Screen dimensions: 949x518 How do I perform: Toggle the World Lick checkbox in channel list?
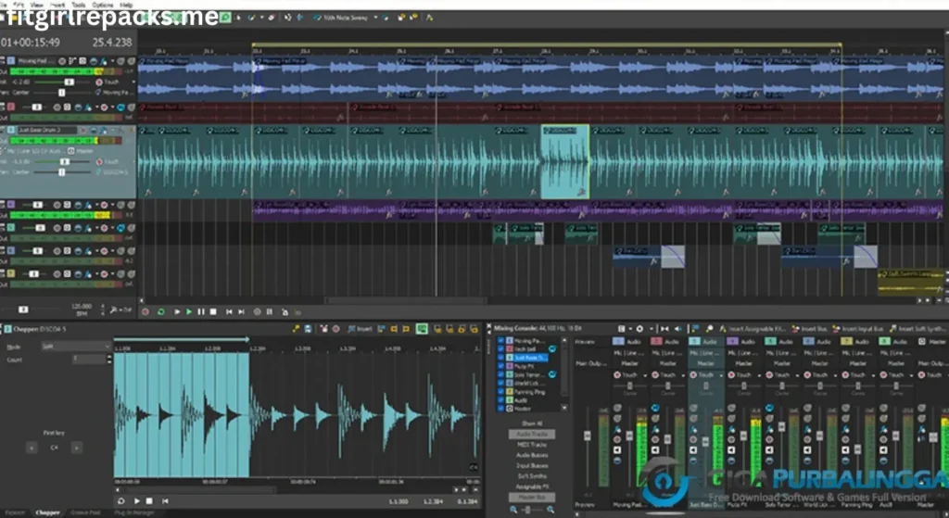click(500, 383)
